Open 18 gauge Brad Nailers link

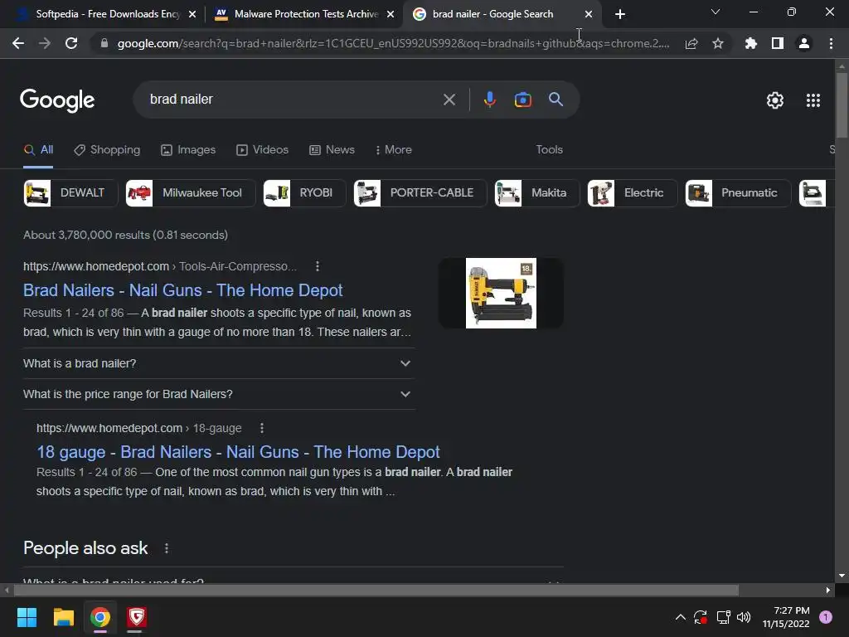click(238, 452)
